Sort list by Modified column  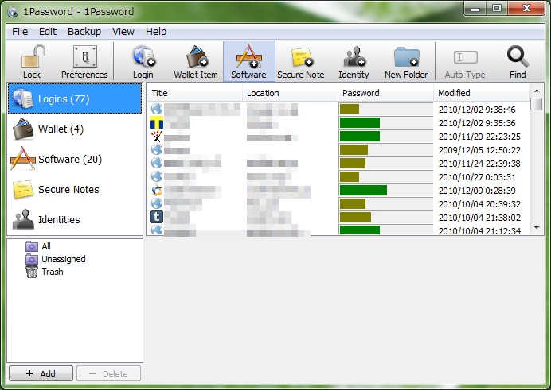point(481,93)
